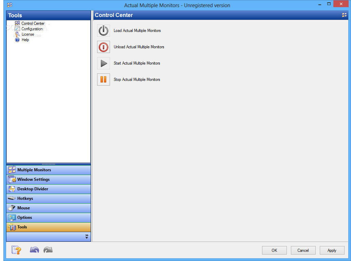Open the Window Settings section
The width and height of the screenshot is (351, 261).
point(49,179)
